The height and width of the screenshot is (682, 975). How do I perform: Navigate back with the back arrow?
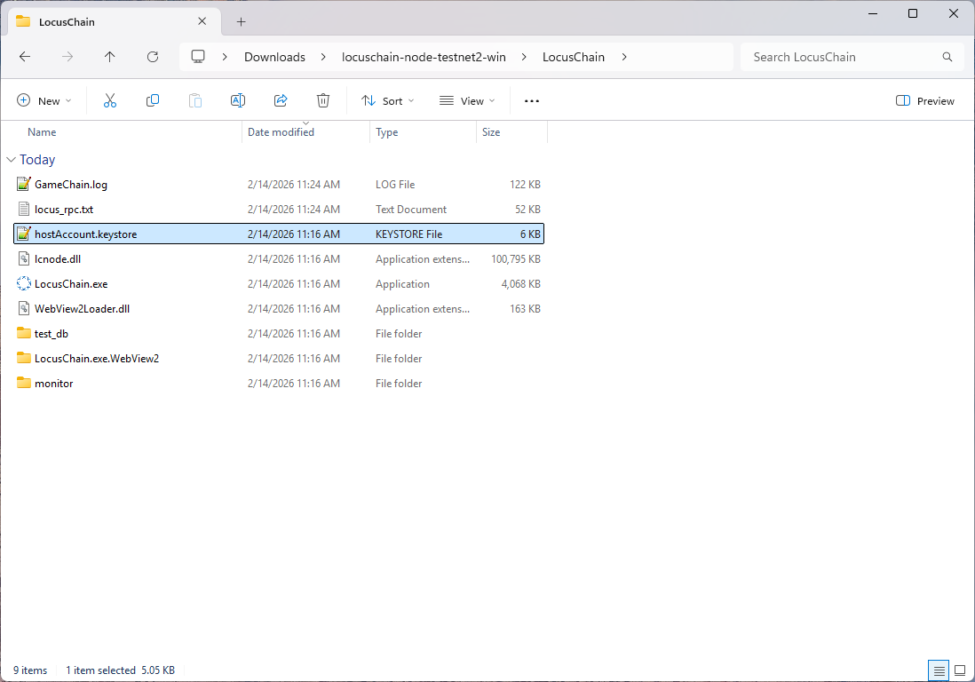click(x=25, y=57)
